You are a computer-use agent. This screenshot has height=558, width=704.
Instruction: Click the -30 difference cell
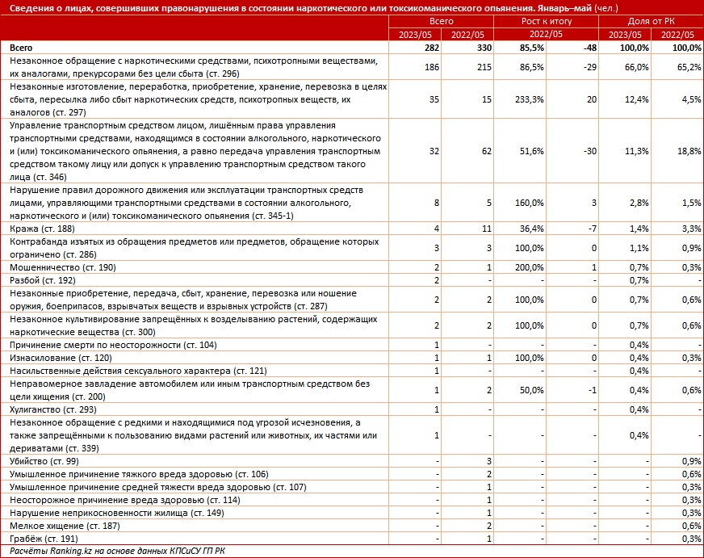tap(590, 151)
